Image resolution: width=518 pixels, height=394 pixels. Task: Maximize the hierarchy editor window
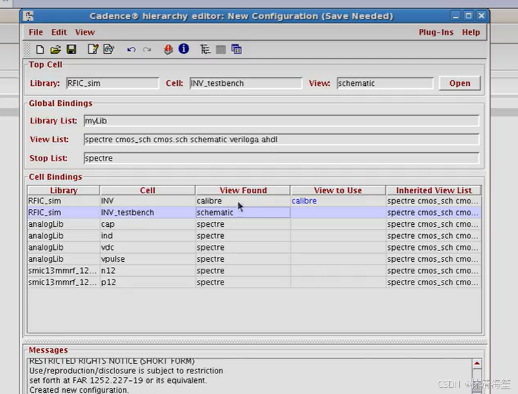[469, 16]
